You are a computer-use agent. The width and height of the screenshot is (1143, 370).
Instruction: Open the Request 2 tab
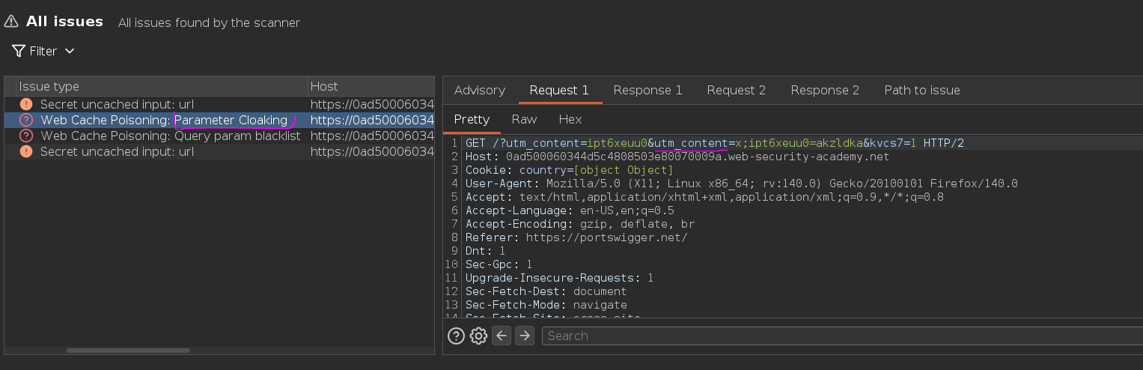pos(737,90)
